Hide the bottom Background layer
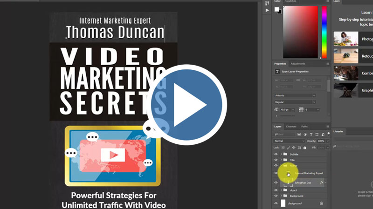Image resolution: width=373 pixels, height=209 pixels. coord(276,203)
